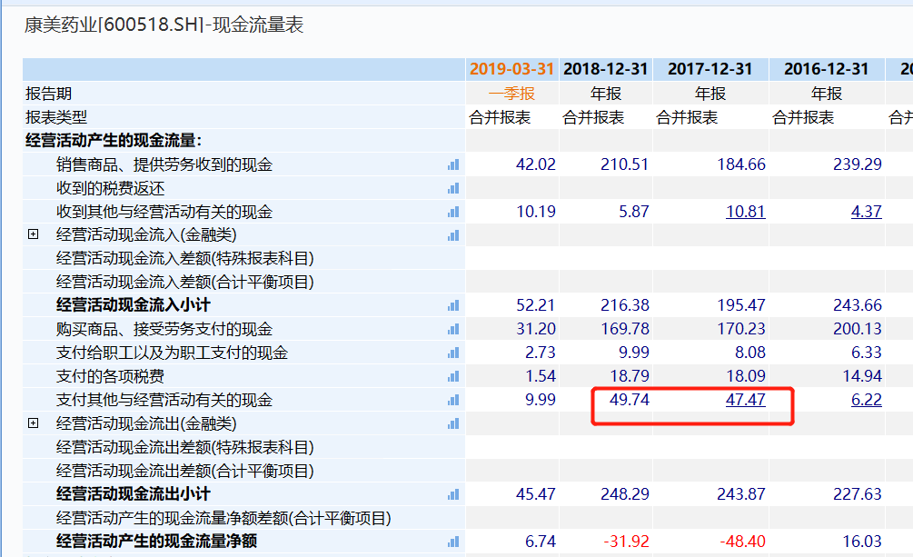This screenshot has width=913, height=557.
Task: Expand 经营活动现金流入(金融类) row
Action: point(34,234)
